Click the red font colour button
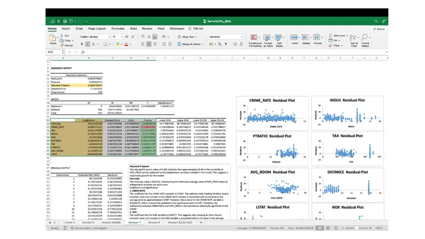The height and width of the screenshot is (239, 425). click(126, 44)
